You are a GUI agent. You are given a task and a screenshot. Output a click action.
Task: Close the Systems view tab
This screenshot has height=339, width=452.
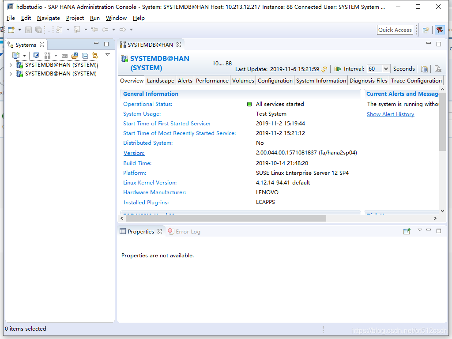(x=42, y=45)
